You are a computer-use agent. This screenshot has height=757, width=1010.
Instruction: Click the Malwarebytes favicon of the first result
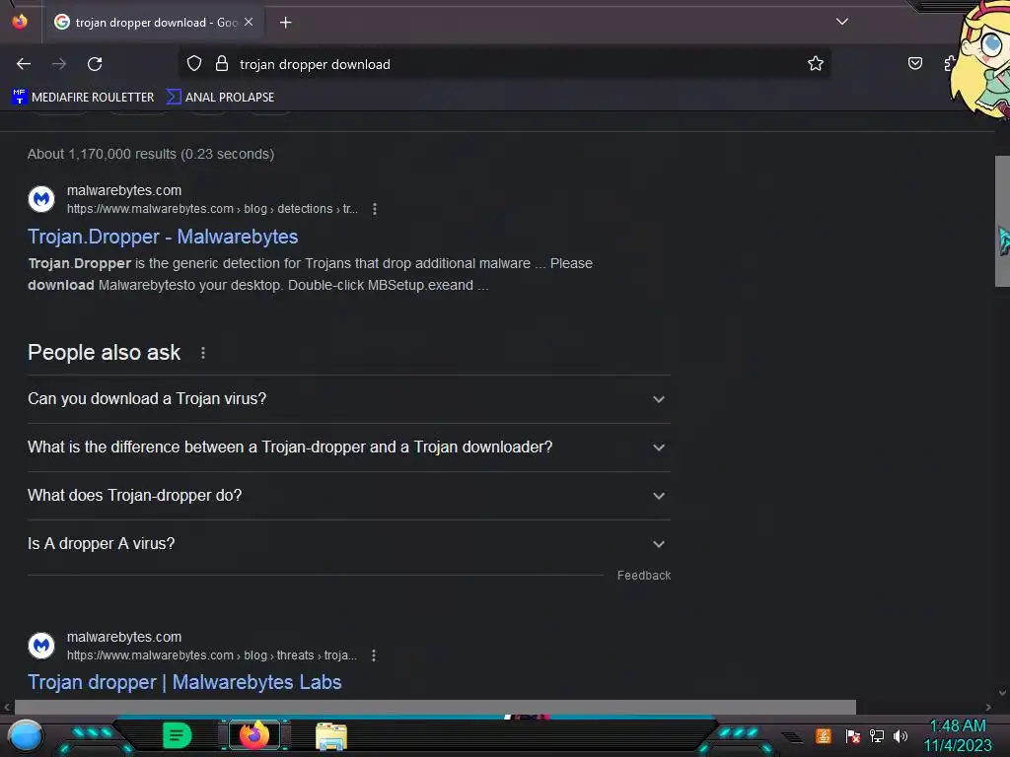41,199
